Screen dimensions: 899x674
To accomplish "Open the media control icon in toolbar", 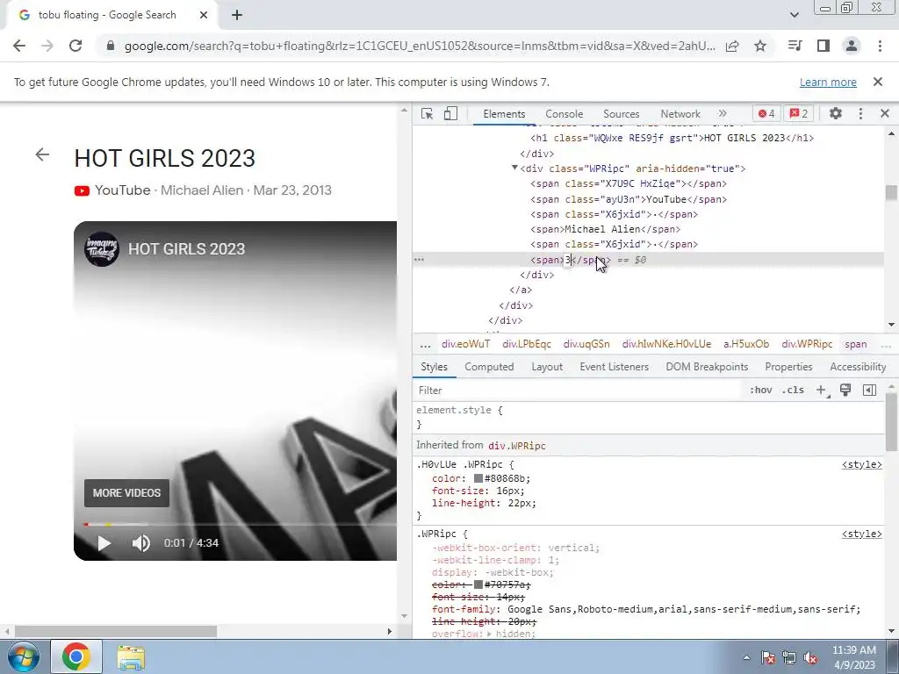I will (x=795, y=46).
